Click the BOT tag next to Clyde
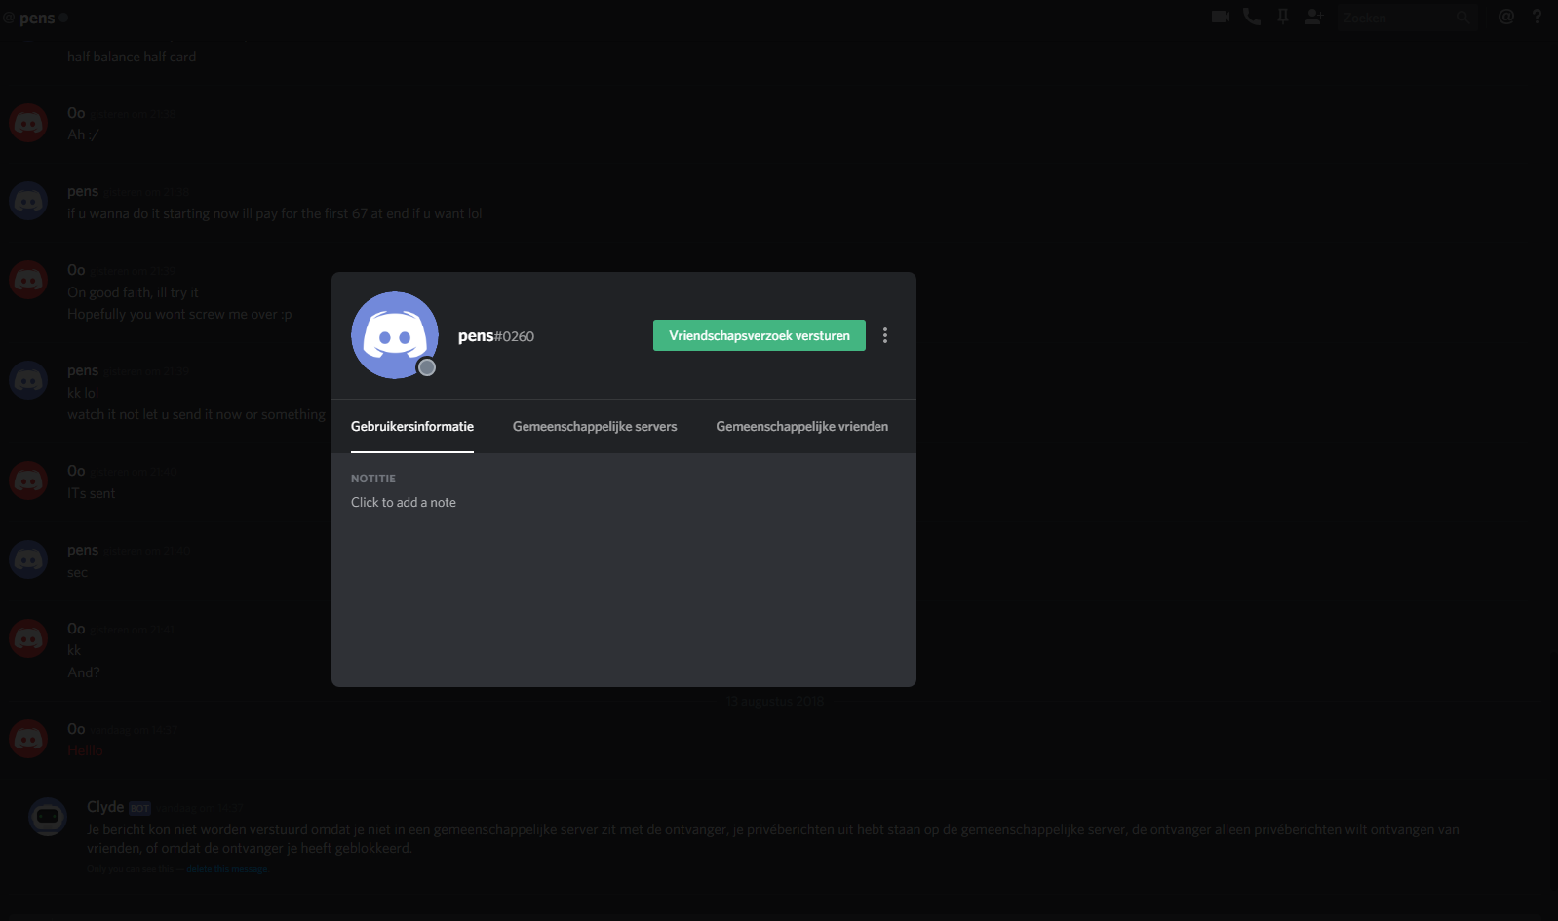The height and width of the screenshot is (921, 1558). tap(140, 808)
